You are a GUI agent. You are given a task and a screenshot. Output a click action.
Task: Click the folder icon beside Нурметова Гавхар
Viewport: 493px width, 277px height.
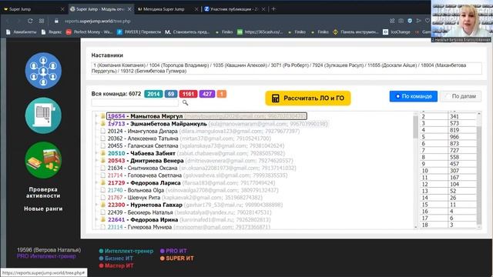(102, 205)
